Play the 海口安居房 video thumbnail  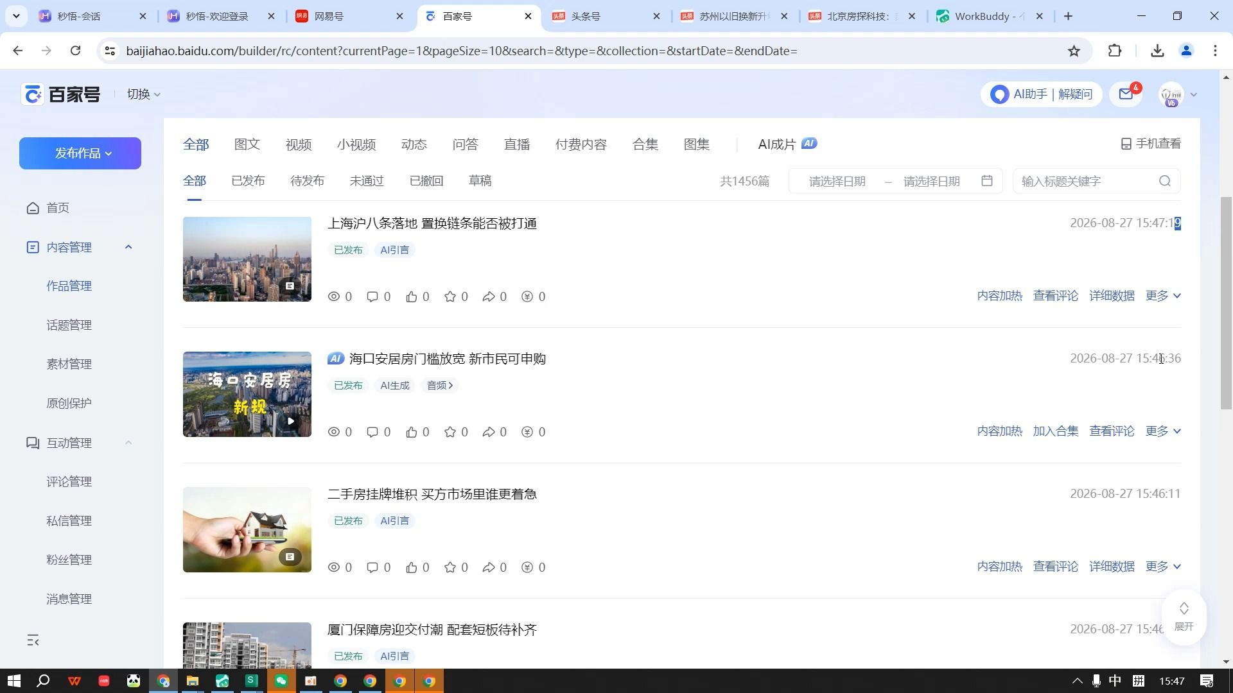(x=247, y=395)
